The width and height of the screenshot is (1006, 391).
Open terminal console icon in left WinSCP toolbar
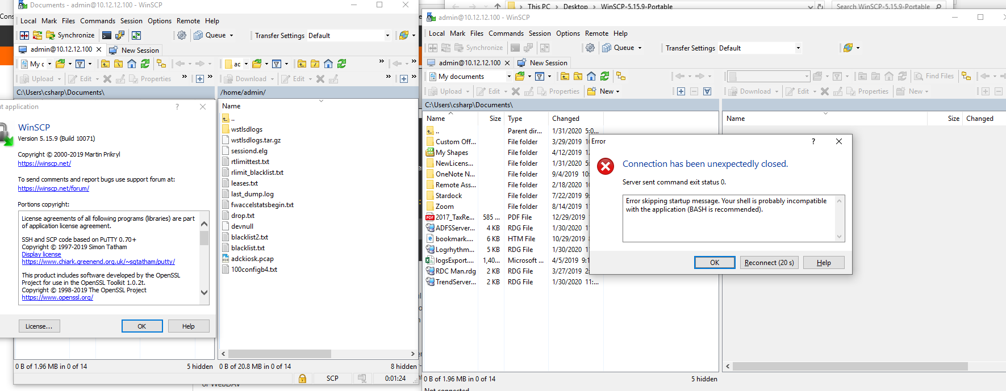107,35
